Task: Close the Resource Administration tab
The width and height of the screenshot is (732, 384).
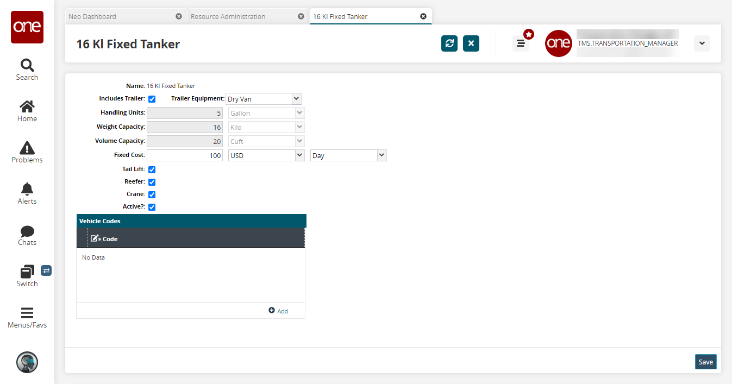Action: 301,16
